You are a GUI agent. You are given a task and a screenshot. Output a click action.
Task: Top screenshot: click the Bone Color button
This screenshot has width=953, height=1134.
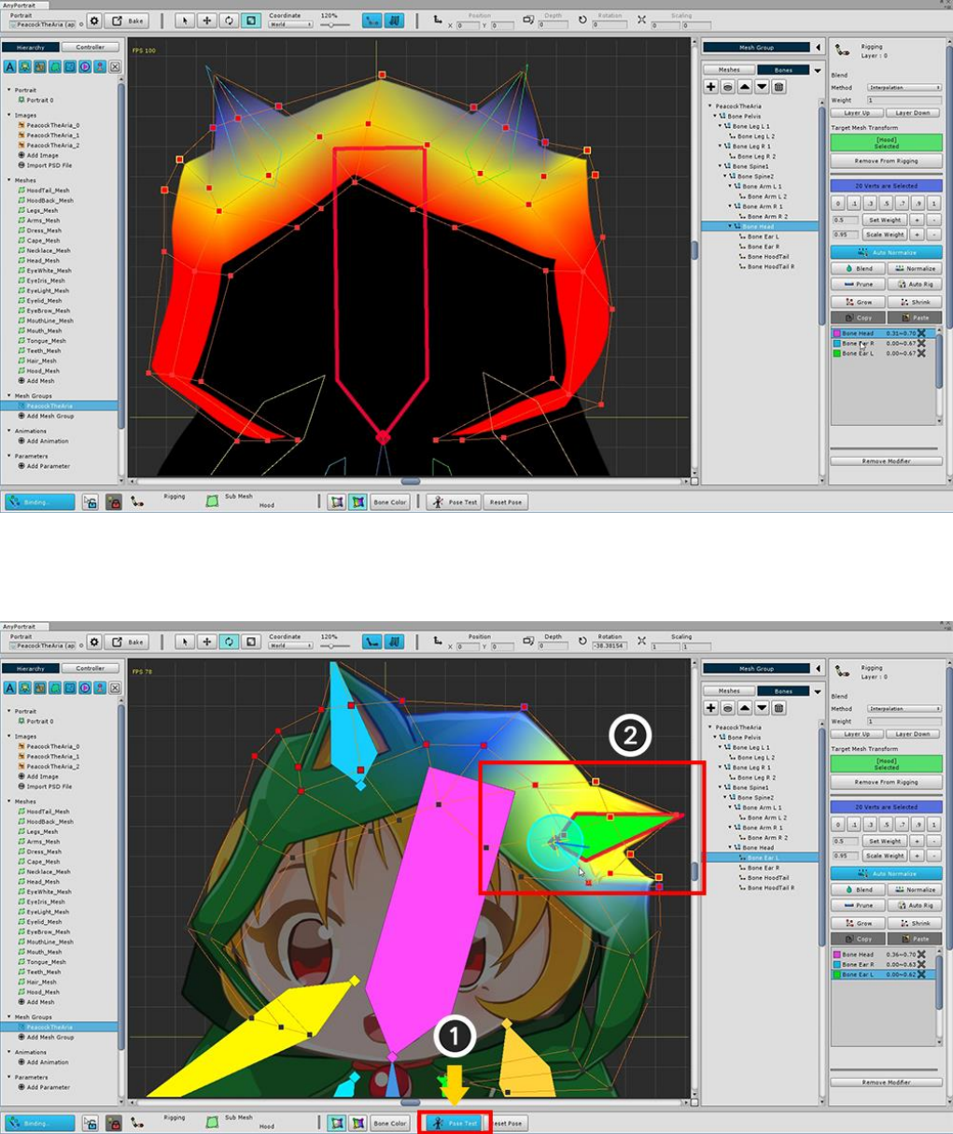tap(390, 502)
